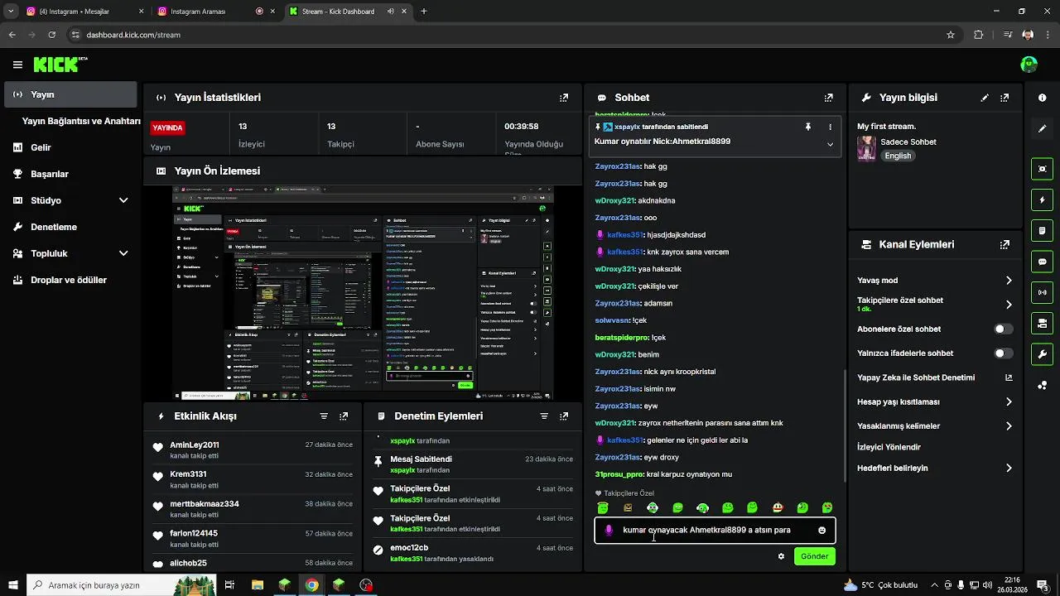The image size is (1060, 596).
Task: Filter the Denetim Eylemleri list
Action: click(x=544, y=416)
